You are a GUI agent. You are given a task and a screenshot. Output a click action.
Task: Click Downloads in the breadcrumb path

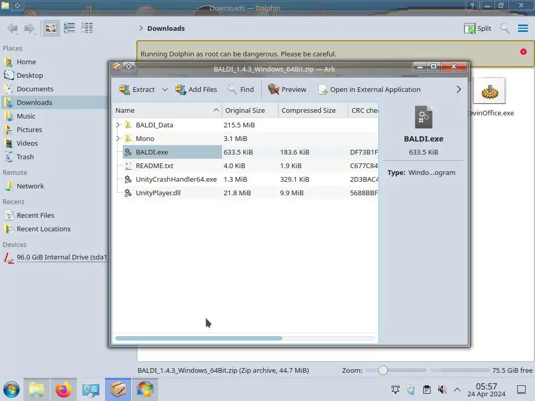pyautogui.click(x=166, y=28)
